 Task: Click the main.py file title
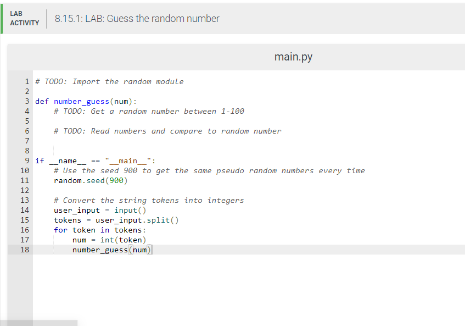[x=293, y=57]
